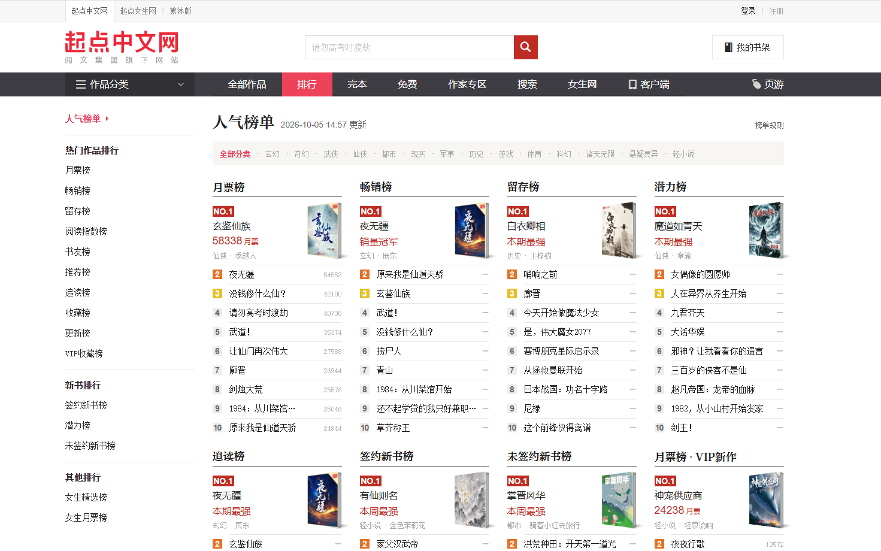Open 家父汉武帝 in 签约新书榜
This screenshot has height=551, width=881.
pyautogui.click(x=397, y=544)
